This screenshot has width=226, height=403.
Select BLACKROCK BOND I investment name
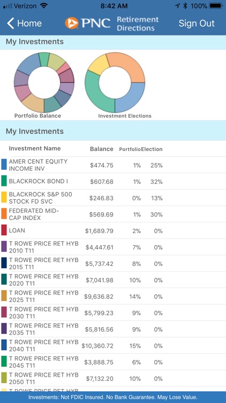pos(39,182)
